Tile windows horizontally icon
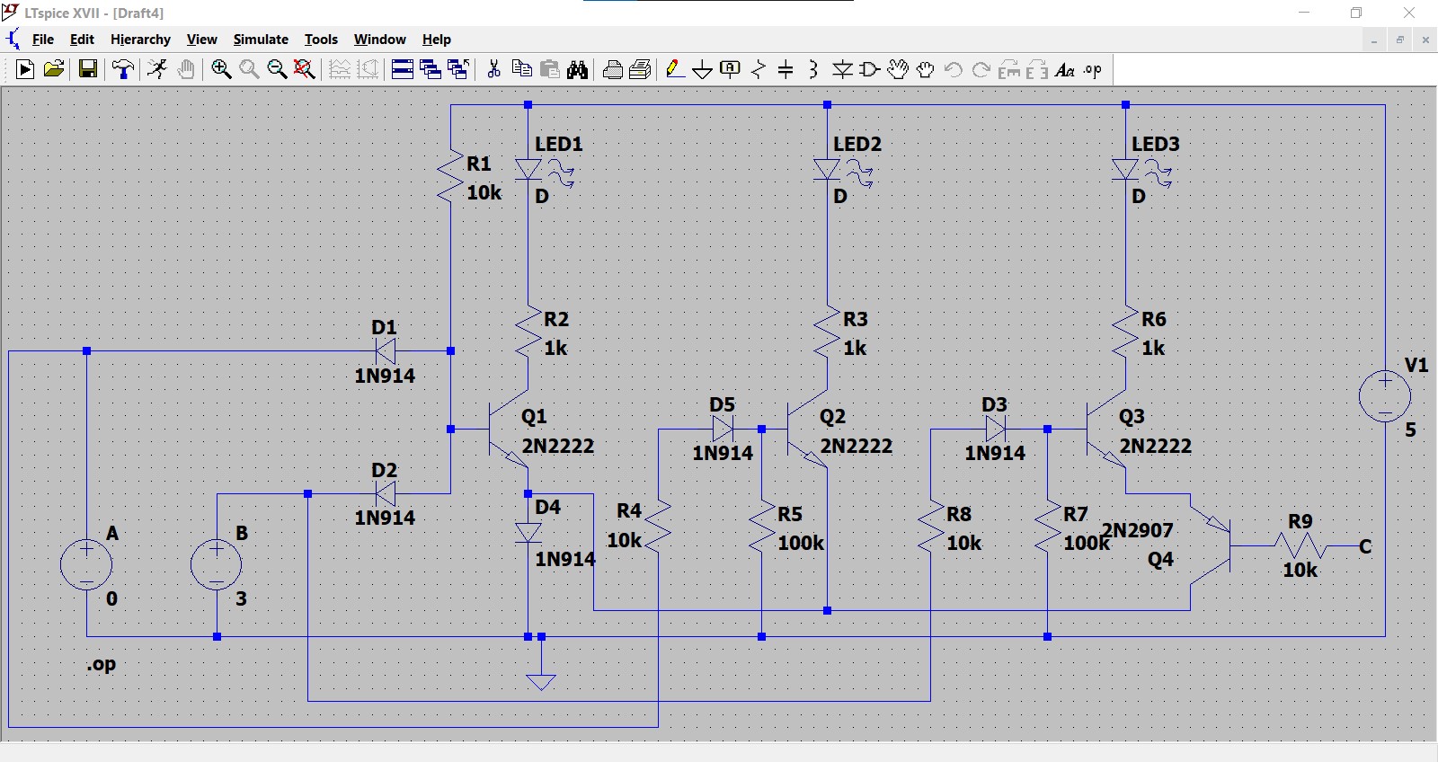The height and width of the screenshot is (762, 1438). pos(403,69)
